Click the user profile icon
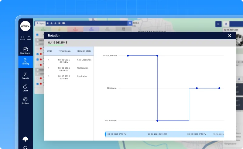 pos(22,38)
